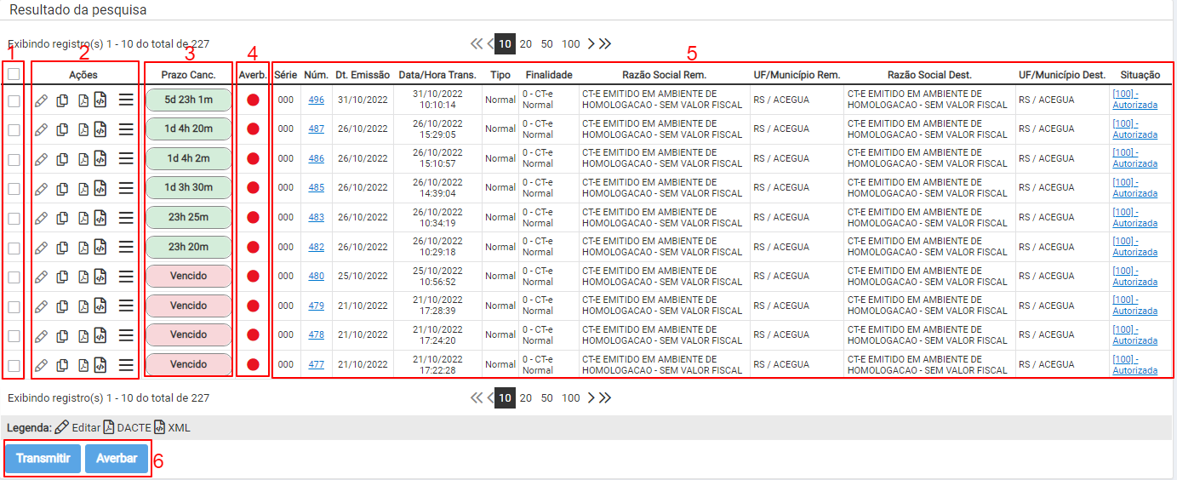The width and height of the screenshot is (1177, 480).
Task: Expand actions menu for CT-e 482
Action: pyautogui.click(x=126, y=248)
